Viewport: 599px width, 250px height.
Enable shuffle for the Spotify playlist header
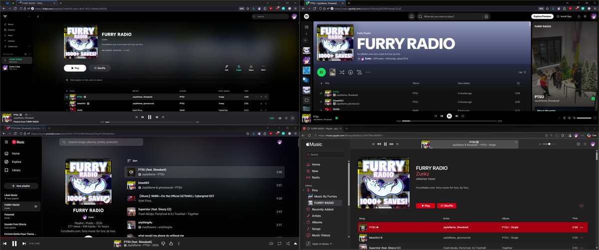(342, 72)
